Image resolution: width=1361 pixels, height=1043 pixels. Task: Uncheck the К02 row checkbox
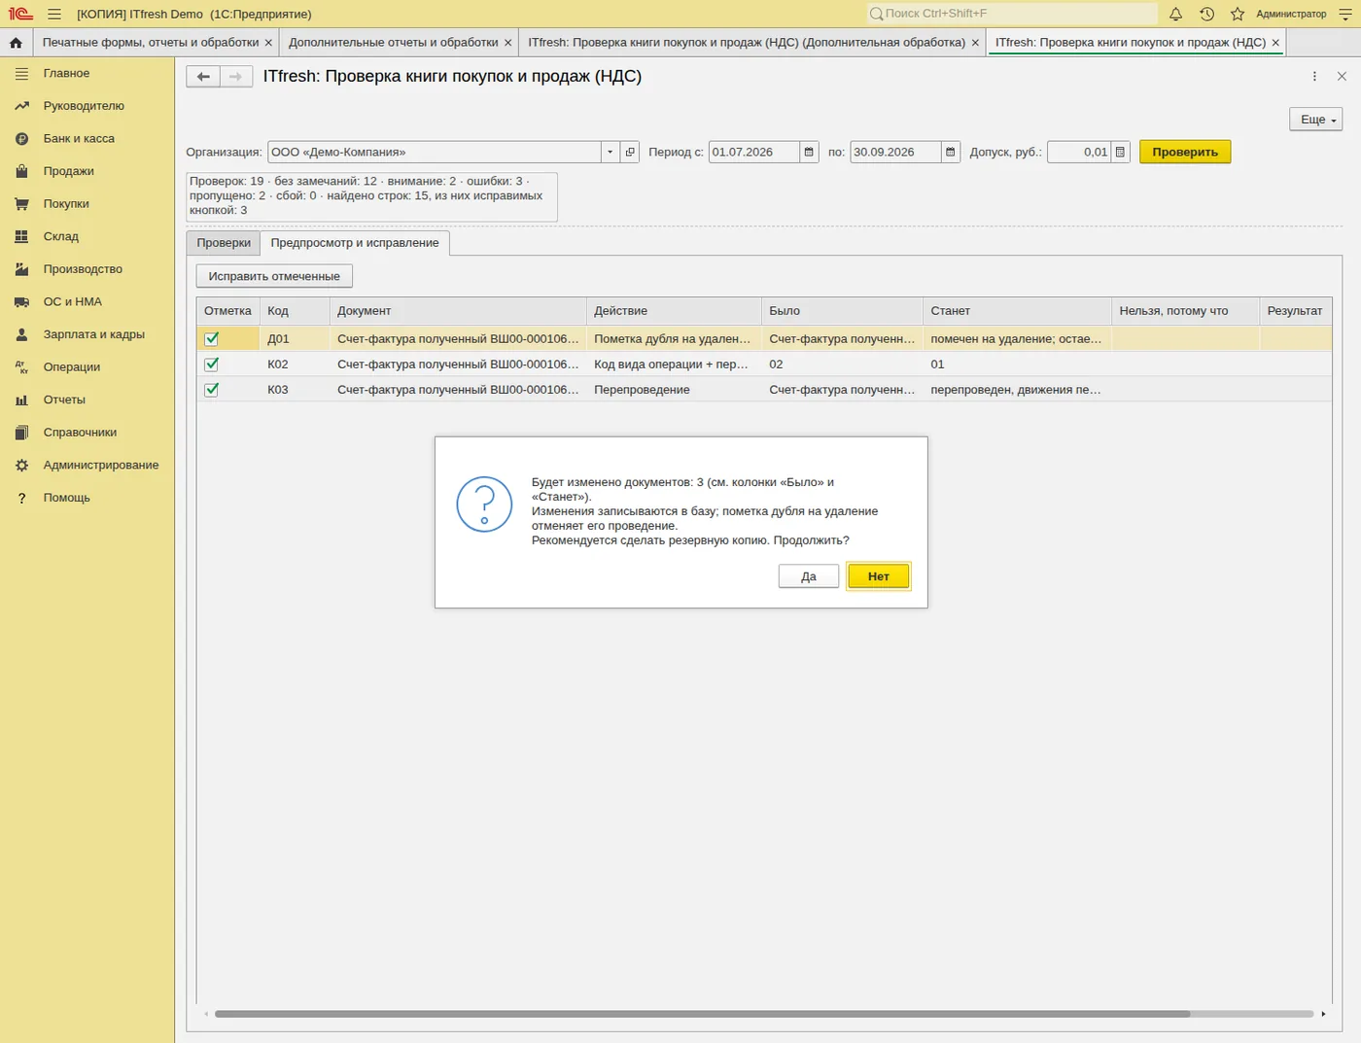(212, 365)
